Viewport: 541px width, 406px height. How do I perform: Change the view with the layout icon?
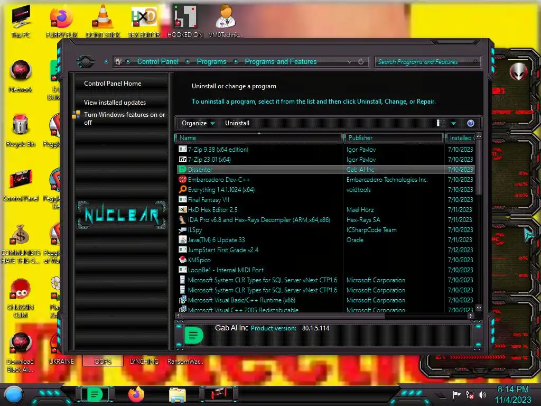[x=441, y=123]
